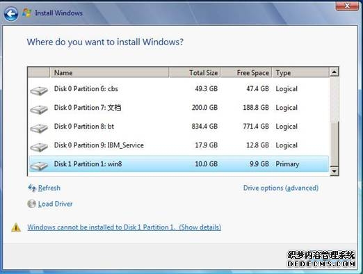Viewport: 363px width, 274px height.
Task: Sort by the Total Size column header
Action: [x=195, y=72]
